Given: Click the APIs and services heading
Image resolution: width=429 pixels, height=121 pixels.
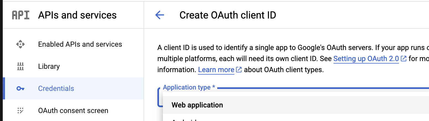Looking at the screenshot, I should (77, 15).
